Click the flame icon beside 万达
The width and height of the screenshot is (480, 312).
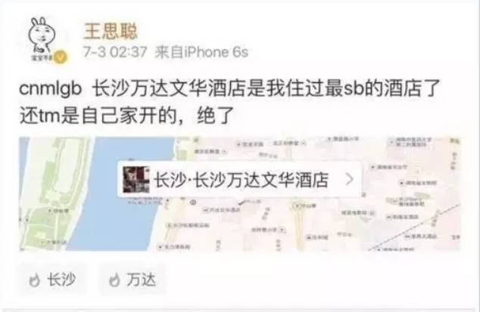click(x=114, y=280)
